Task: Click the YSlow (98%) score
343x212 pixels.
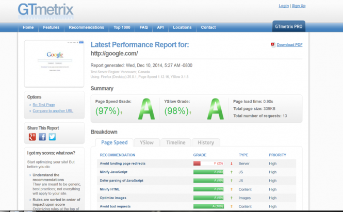Action: 177,111
